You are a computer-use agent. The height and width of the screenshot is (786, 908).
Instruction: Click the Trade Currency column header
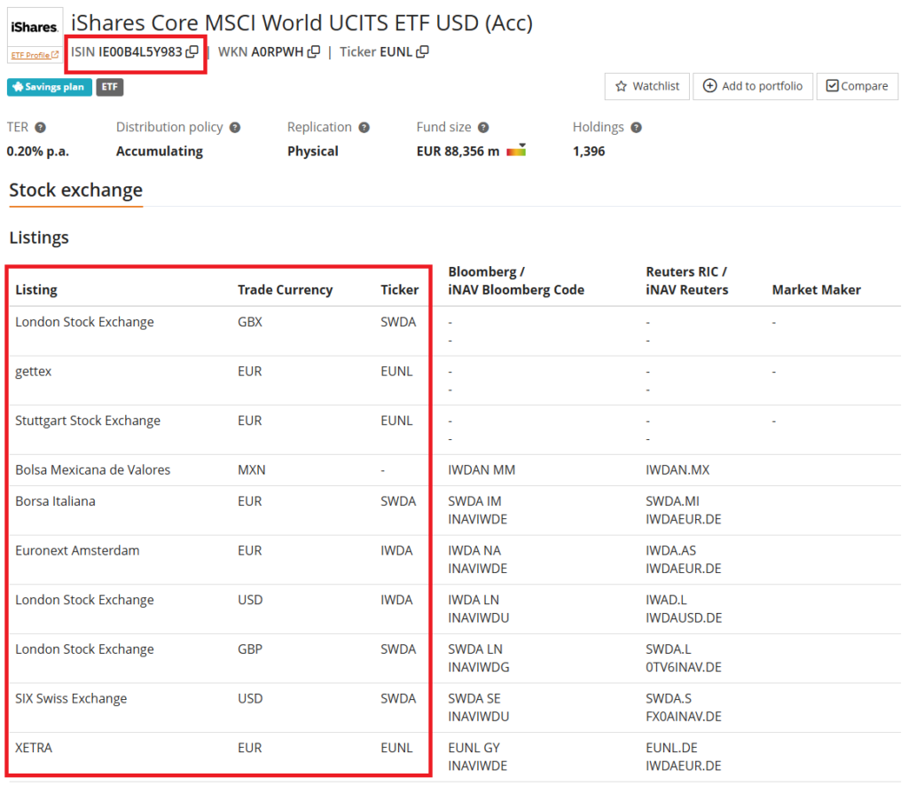pos(285,289)
